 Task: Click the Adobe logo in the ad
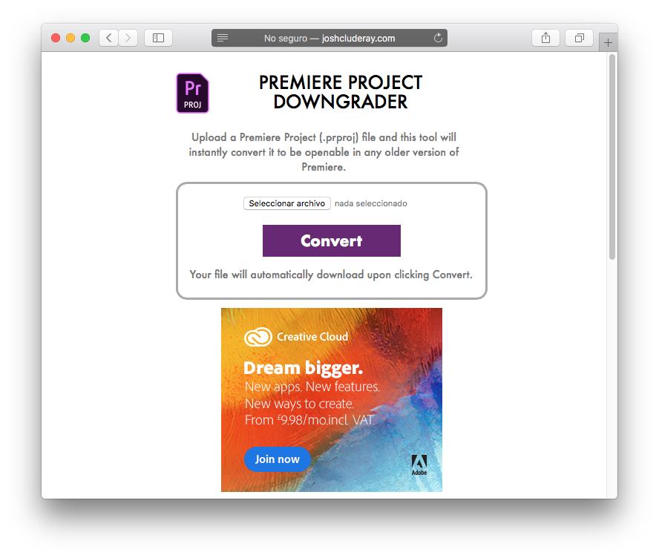[x=419, y=465]
